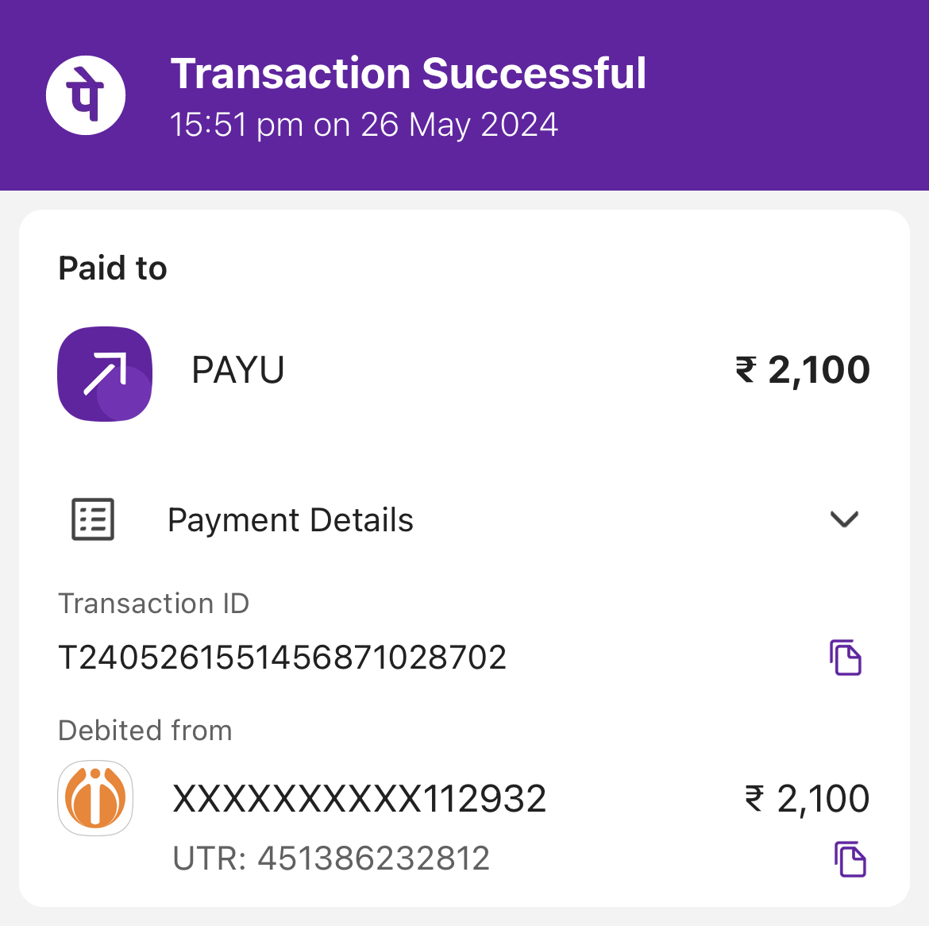Click the Transaction ID field label
929x926 pixels.
tap(154, 604)
